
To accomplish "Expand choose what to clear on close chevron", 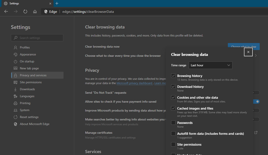I will coord(256,56).
